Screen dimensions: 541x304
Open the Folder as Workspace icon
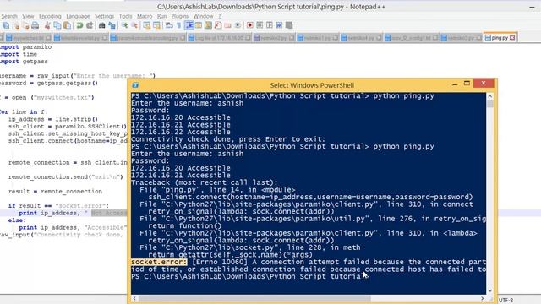tap(227, 25)
